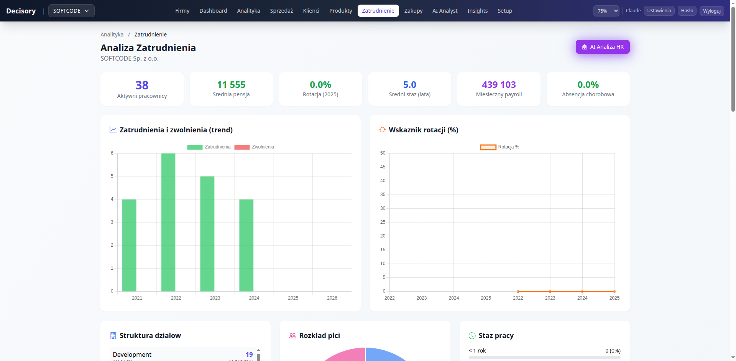Toggle the Zwolnienia legend series
Screen dimensions: 736x361
coord(254,147)
